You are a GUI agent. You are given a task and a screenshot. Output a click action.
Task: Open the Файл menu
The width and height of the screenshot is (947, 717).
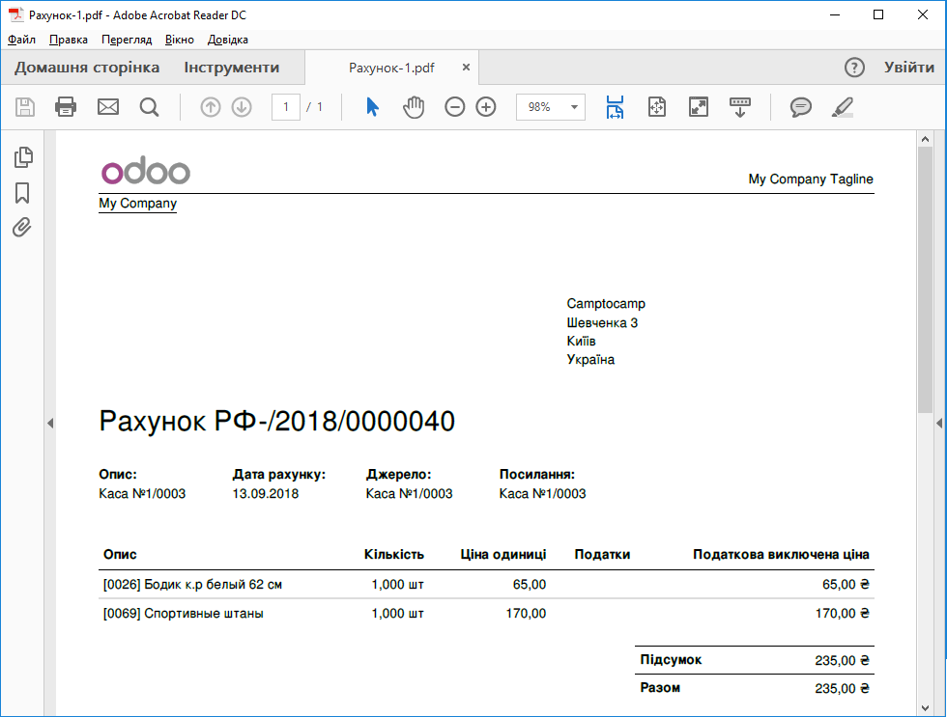click(x=21, y=40)
